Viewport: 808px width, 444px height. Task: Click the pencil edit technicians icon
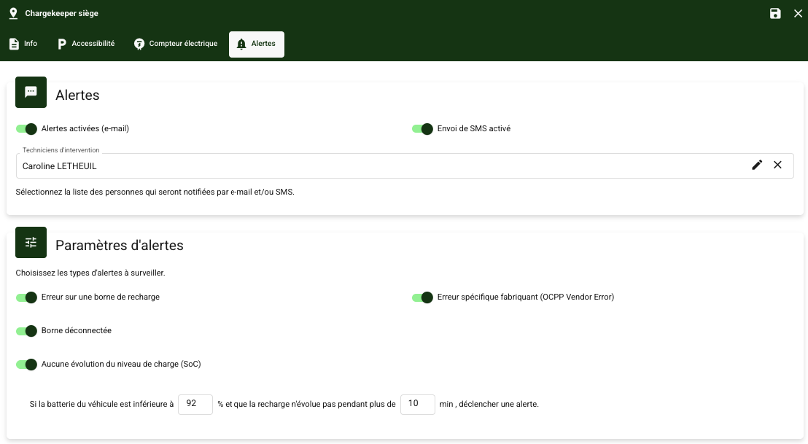[757, 165]
